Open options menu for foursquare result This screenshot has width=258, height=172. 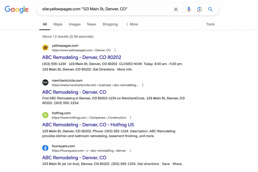pyautogui.click(x=130, y=151)
